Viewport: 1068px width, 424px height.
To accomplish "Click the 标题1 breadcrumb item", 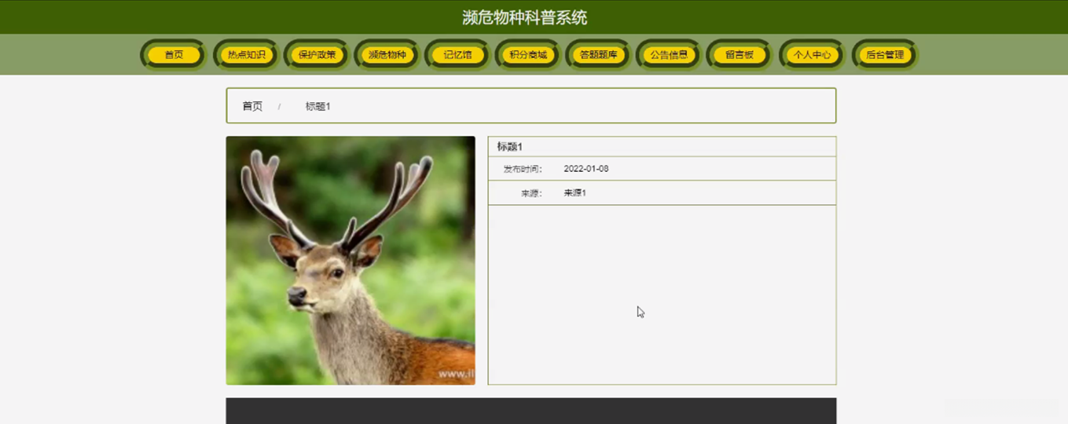I will 317,106.
